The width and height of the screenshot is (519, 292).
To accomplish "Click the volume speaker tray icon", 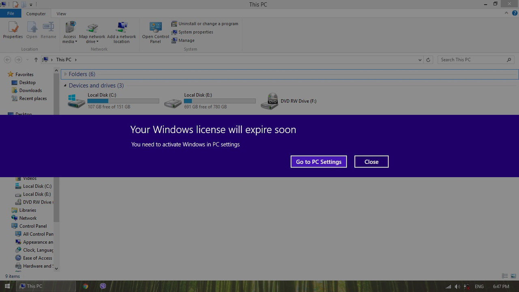I will click(x=457, y=287).
